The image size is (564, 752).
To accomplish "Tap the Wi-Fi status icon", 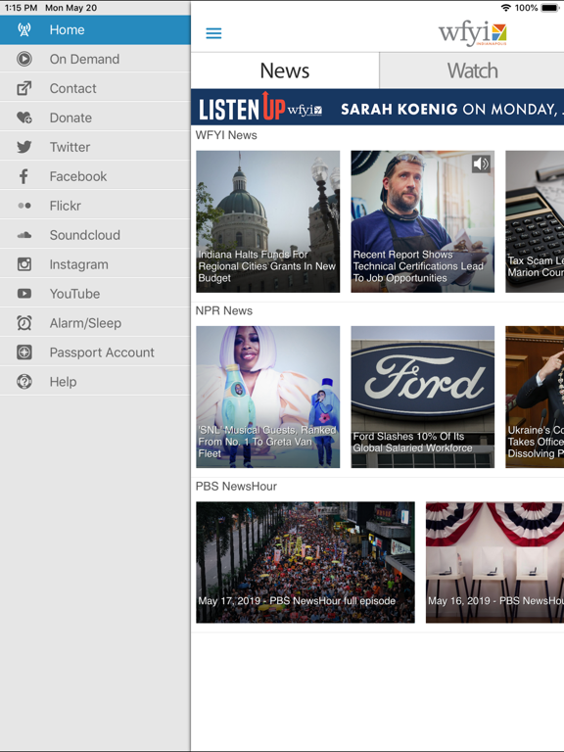I will [505, 8].
